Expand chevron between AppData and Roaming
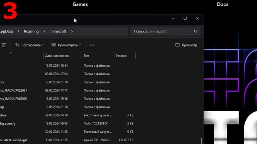 18,31
